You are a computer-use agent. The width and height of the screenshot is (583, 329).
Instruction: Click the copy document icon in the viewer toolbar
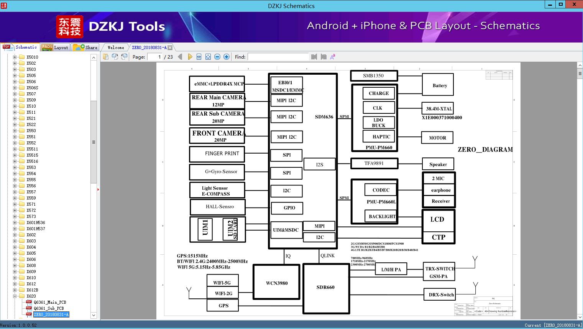pos(105,57)
